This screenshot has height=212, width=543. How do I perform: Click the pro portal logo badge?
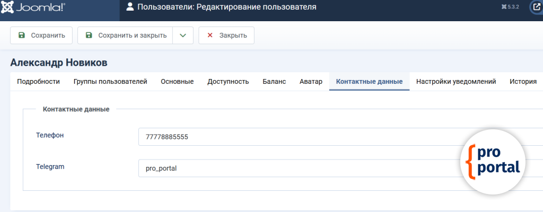[493, 161]
